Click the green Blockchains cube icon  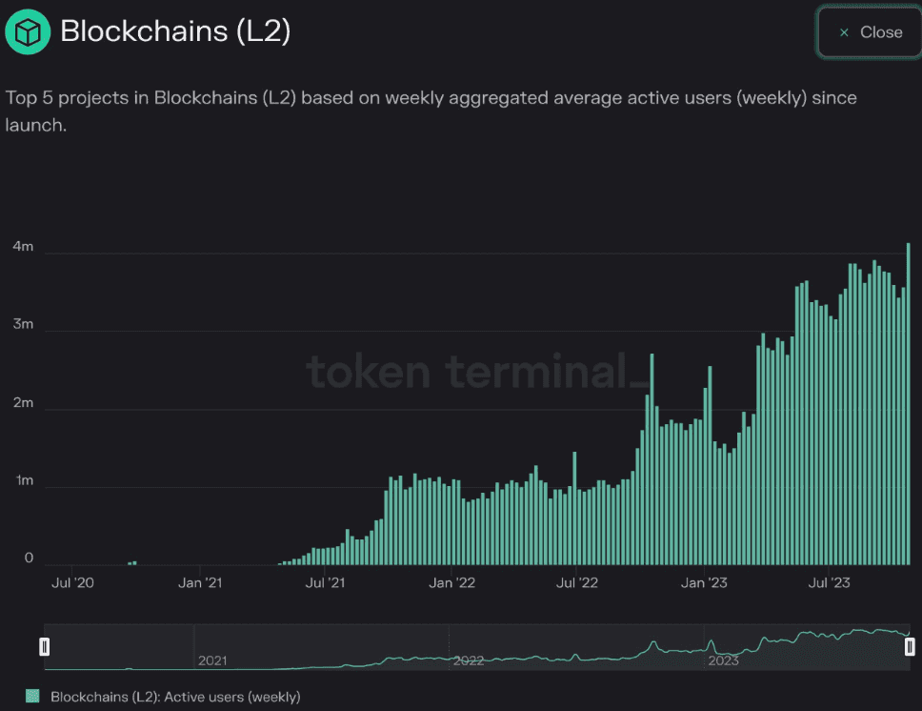pos(30,31)
